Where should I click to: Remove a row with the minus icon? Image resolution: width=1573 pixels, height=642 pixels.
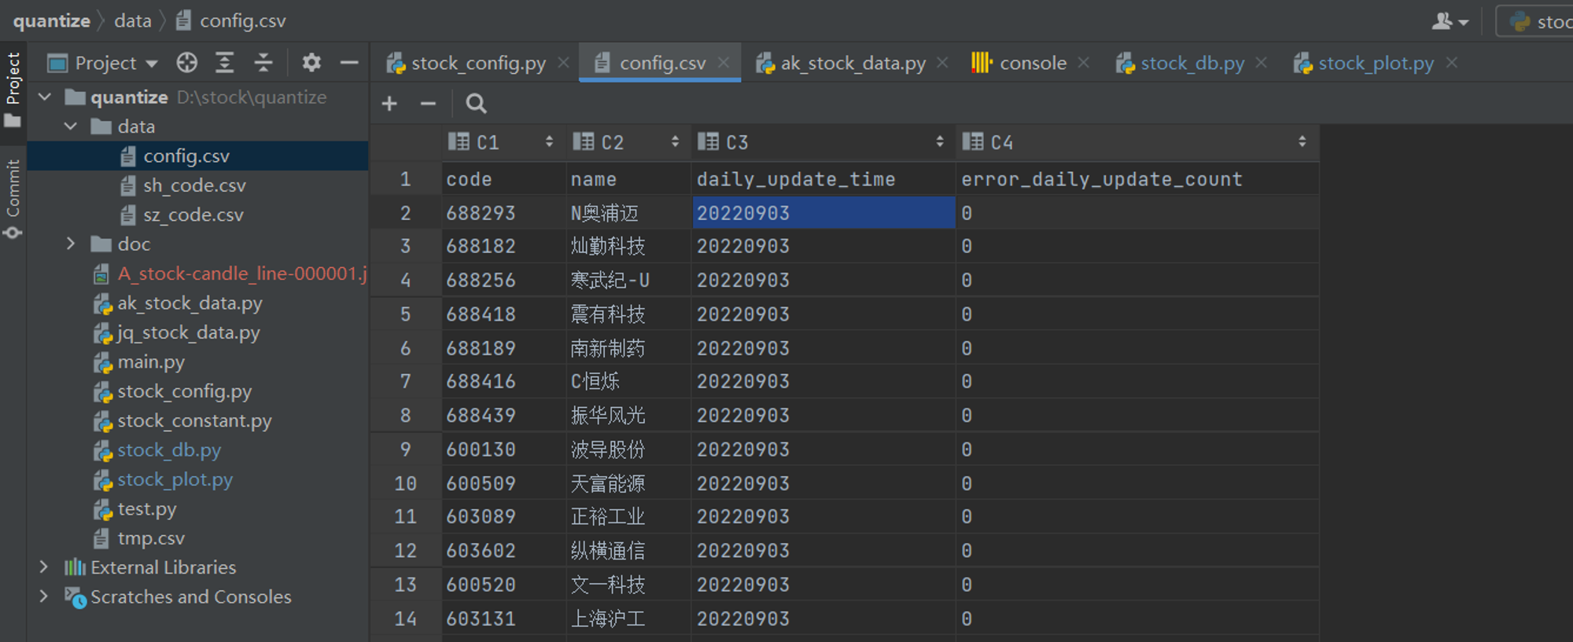click(428, 104)
